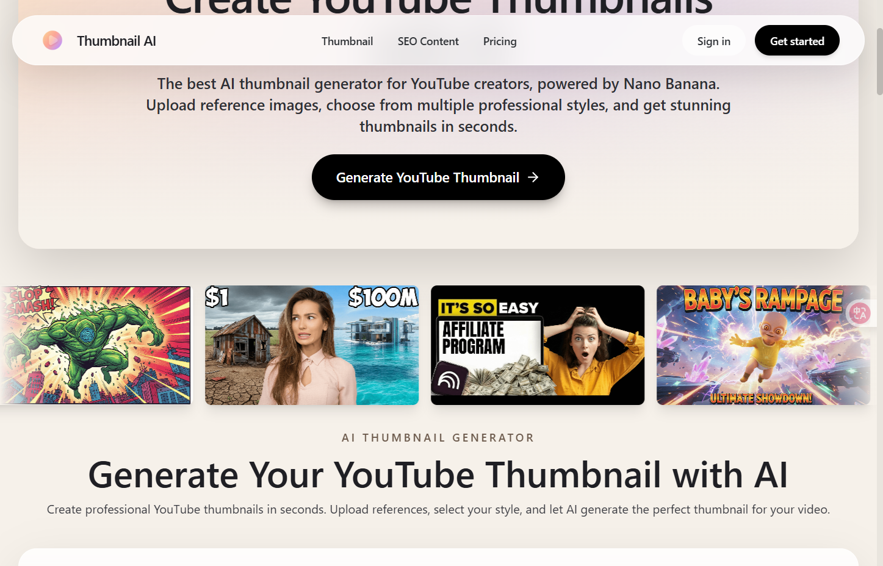Click the hero description text about Nano Banana
The width and height of the screenshot is (883, 566).
438,104
